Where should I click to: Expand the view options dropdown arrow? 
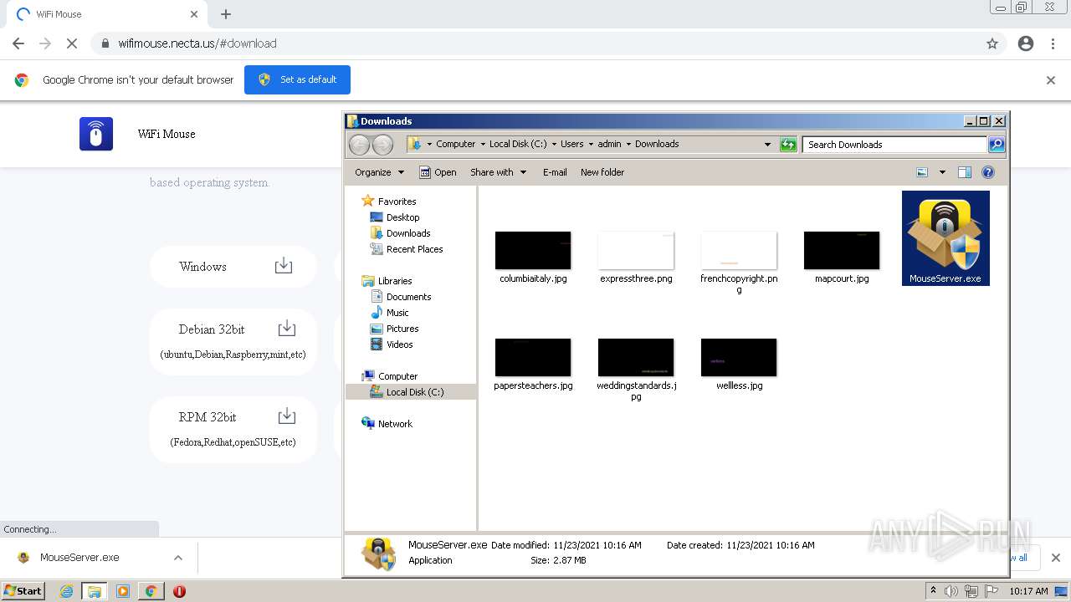[x=942, y=172]
